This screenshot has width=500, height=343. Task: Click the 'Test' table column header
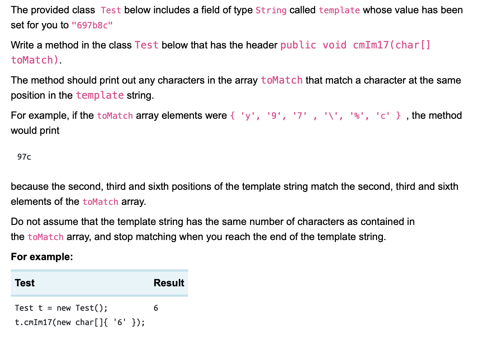click(x=25, y=283)
